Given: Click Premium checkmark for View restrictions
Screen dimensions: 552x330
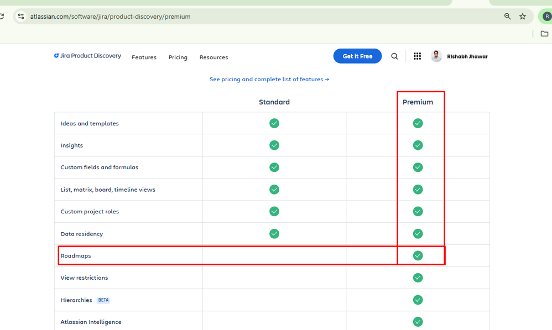Looking at the screenshot, I should (x=418, y=278).
